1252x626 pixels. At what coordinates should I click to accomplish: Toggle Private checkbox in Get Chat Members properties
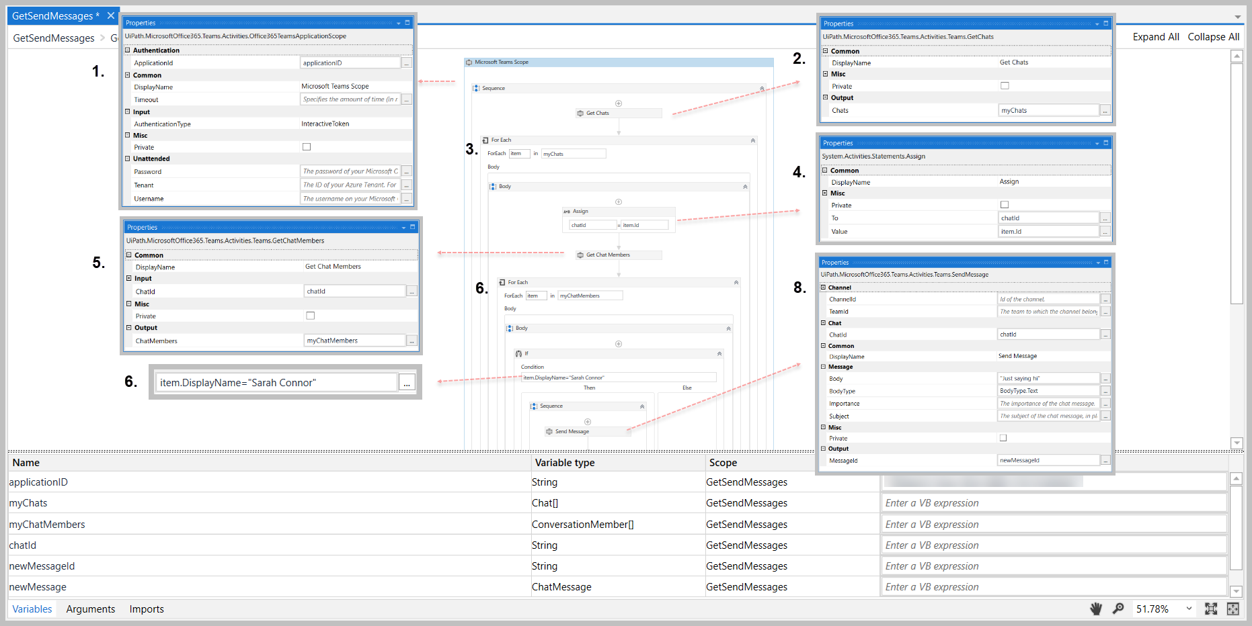311,316
